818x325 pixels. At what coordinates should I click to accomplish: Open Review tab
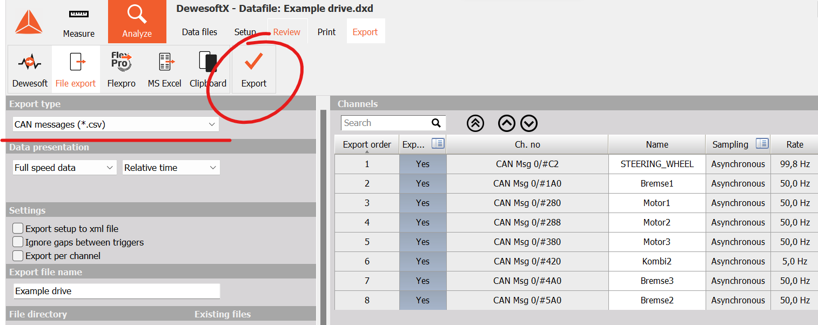coord(287,32)
